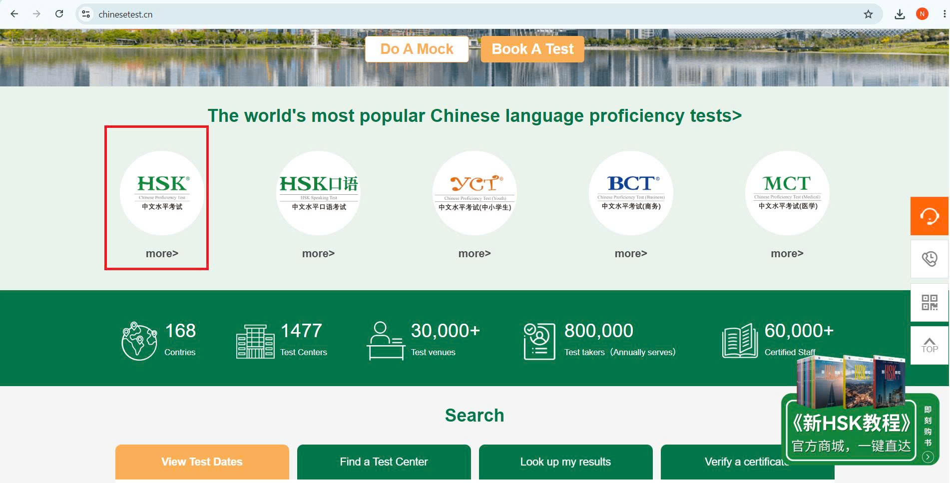Viewport: 950px width, 483px height.
Task: Click the ID document icon beside 800,000
Action: point(539,341)
